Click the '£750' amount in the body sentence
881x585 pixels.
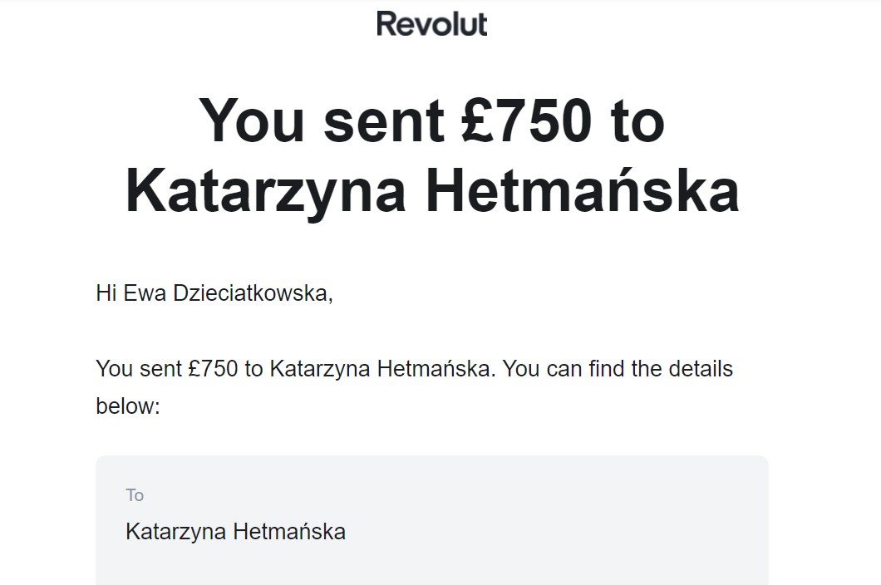pos(214,369)
